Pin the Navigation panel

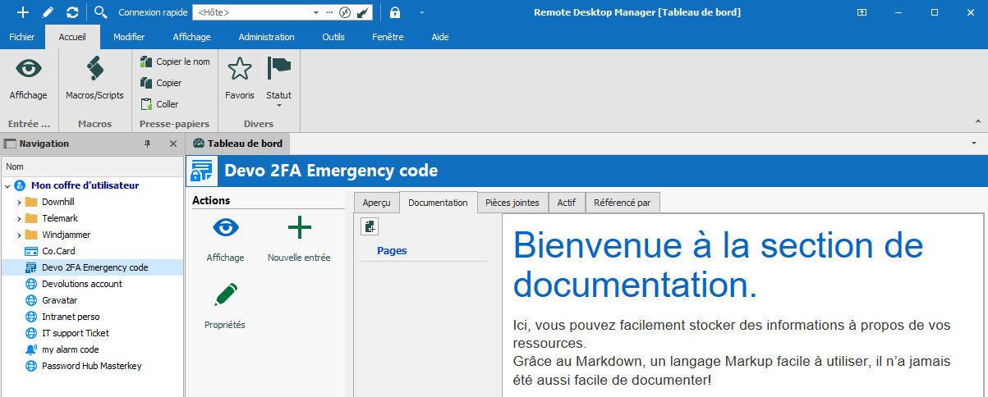click(x=148, y=144)
